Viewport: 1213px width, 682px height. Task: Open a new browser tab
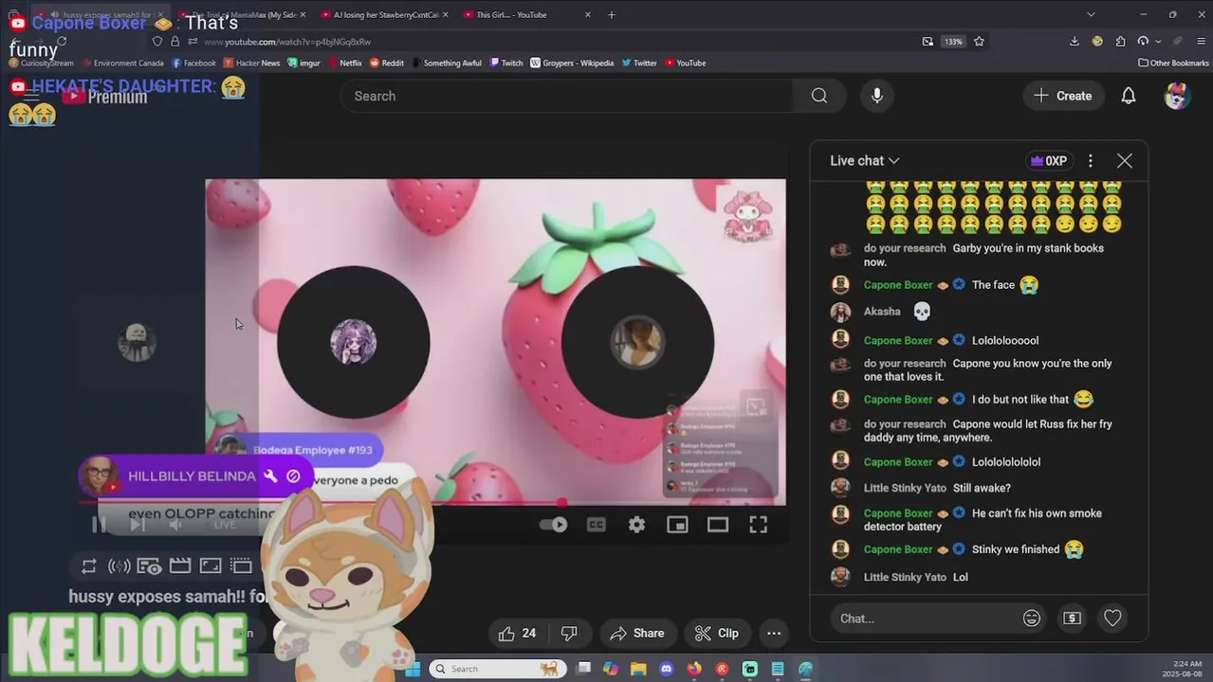click(x=611, y=15)
